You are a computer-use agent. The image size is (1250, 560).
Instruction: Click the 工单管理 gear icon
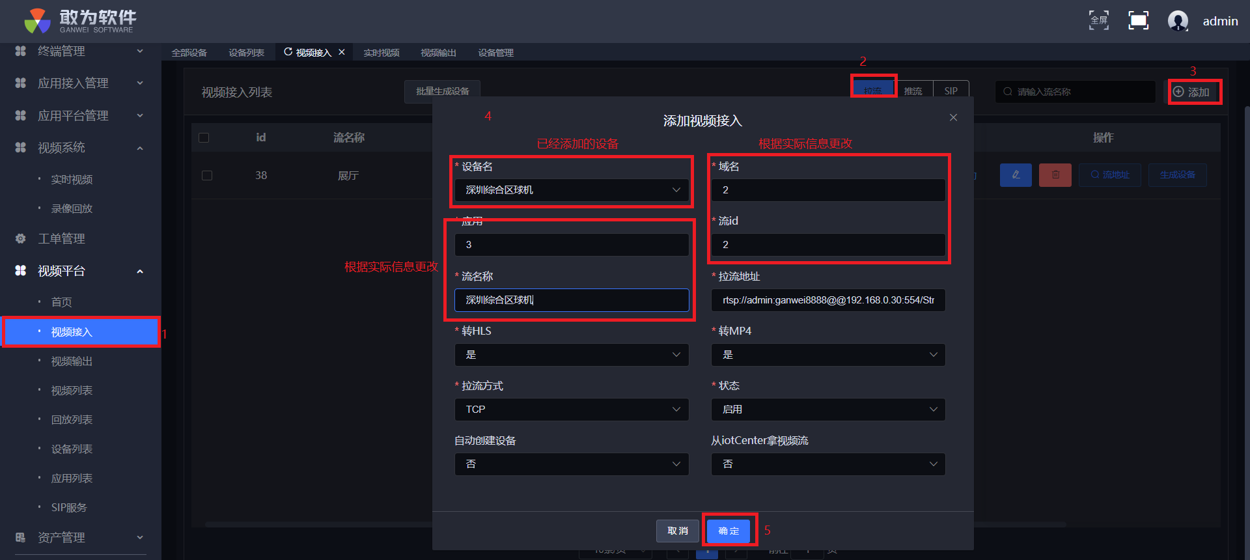21,238
